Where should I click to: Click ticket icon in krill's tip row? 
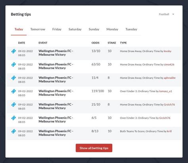pos(13,131)
